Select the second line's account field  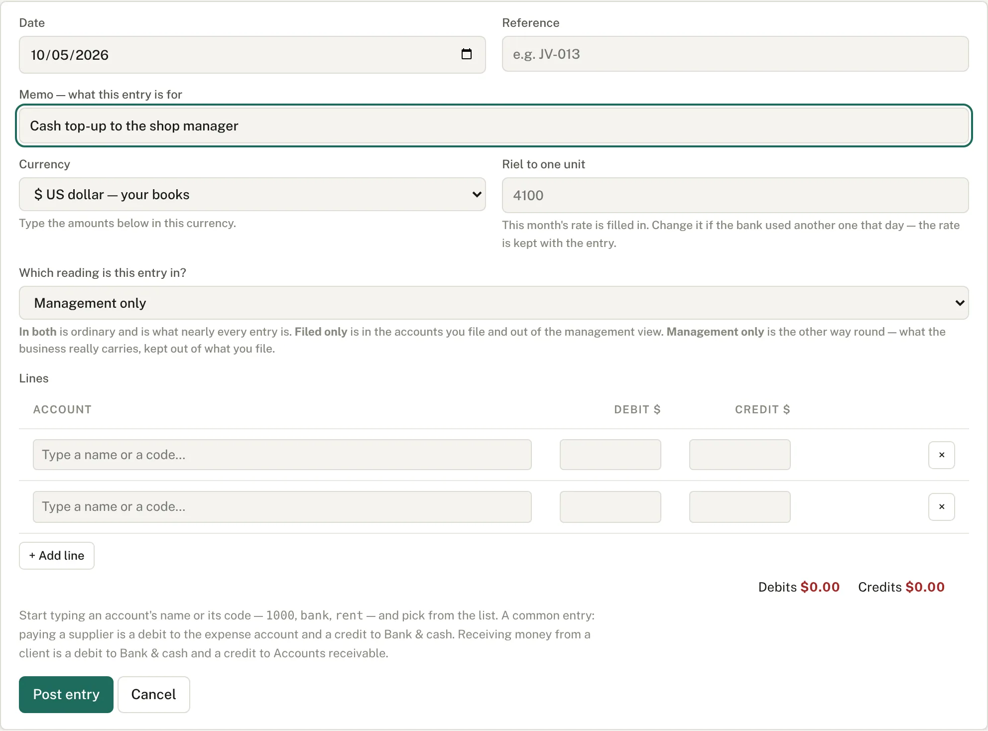pyautogui.click(x=282, y=506)
